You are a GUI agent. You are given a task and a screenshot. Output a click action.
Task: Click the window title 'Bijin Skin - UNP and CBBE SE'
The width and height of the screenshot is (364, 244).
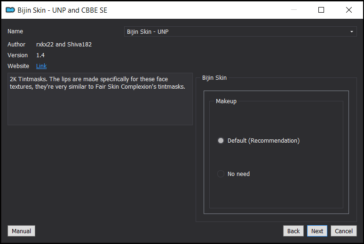62,10
